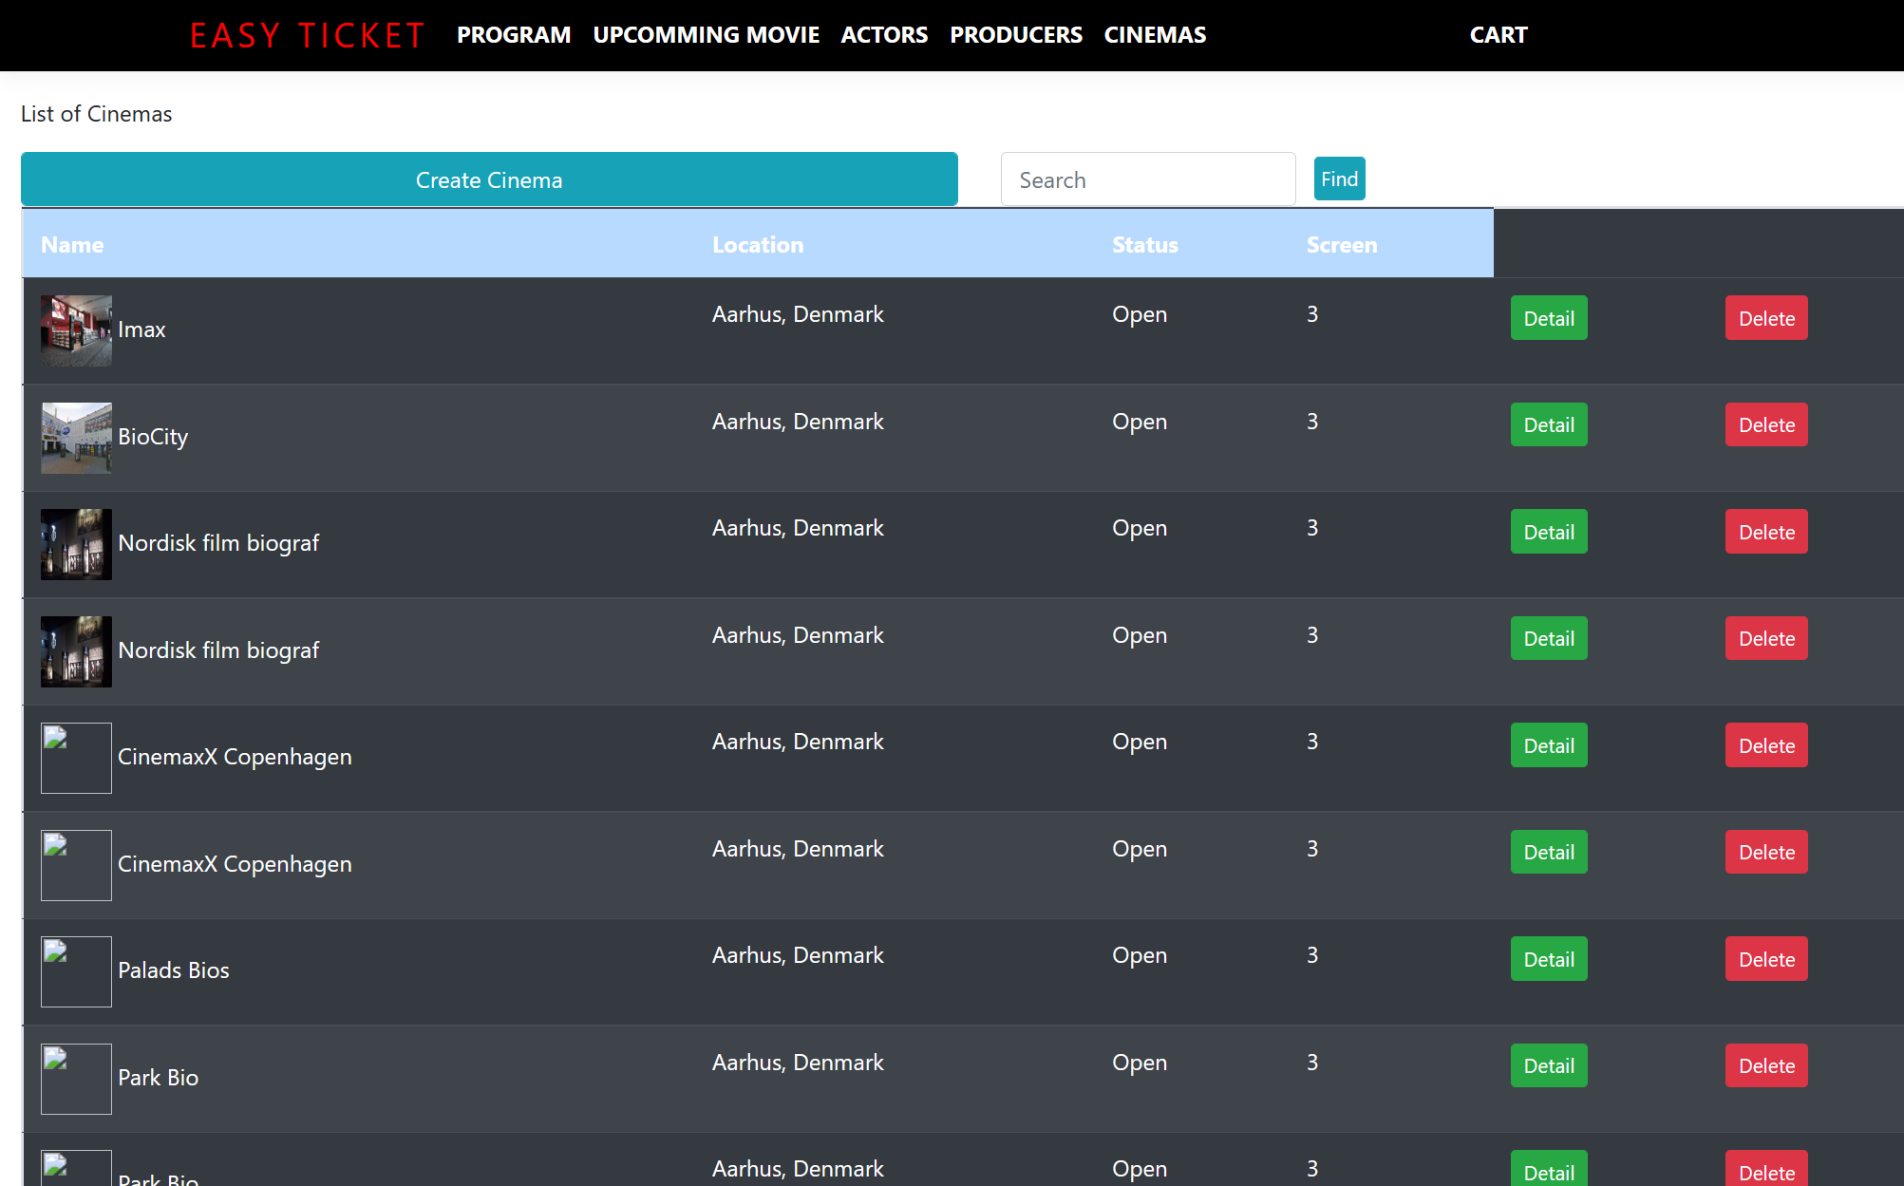The width and height of the screenshot is (1904, 1186).
Task: Open the Actors navigation link
Action: [x=884, y=35]
